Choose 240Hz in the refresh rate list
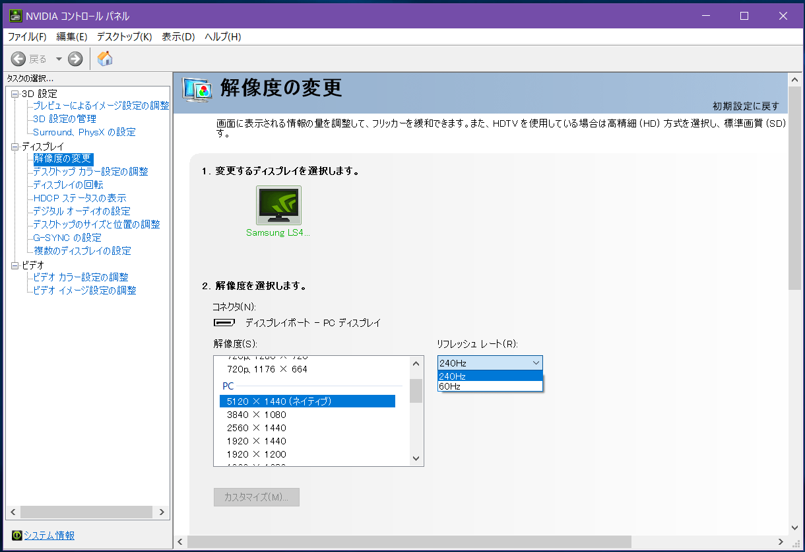 pos(490,376)
